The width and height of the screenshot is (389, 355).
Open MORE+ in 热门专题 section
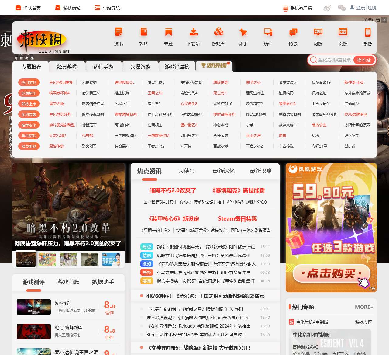tap(364, 307)
